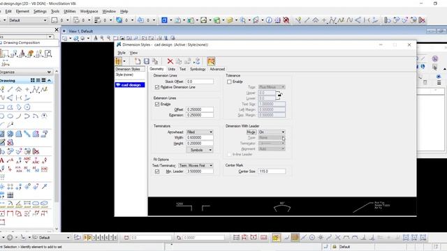Image resolution: width=447 pixels, height=251 pixels.
Task: Click the Min. Leader value field
Action: (x=200, y=172)
